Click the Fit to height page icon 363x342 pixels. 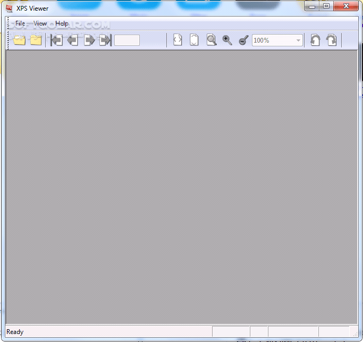tap(195, 40)
